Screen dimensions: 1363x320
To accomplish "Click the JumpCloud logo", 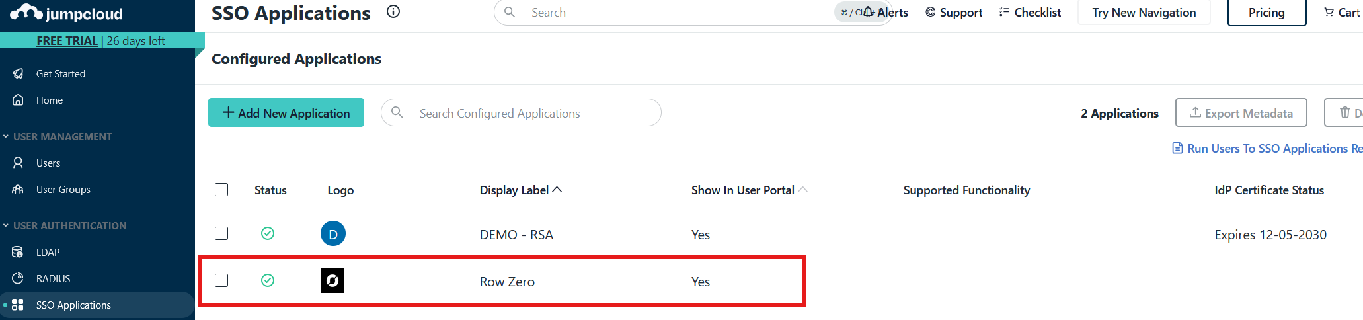I will click(66, 13).
